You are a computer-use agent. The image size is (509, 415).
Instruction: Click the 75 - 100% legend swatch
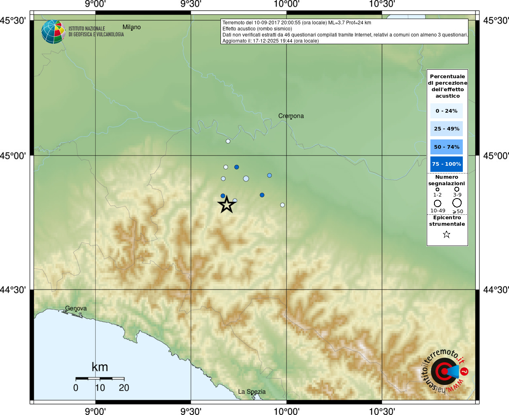[446, 164]
